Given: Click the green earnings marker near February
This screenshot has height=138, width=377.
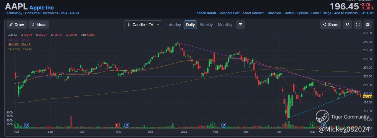Looking at the screenshot, I should (x=212, y=125).
